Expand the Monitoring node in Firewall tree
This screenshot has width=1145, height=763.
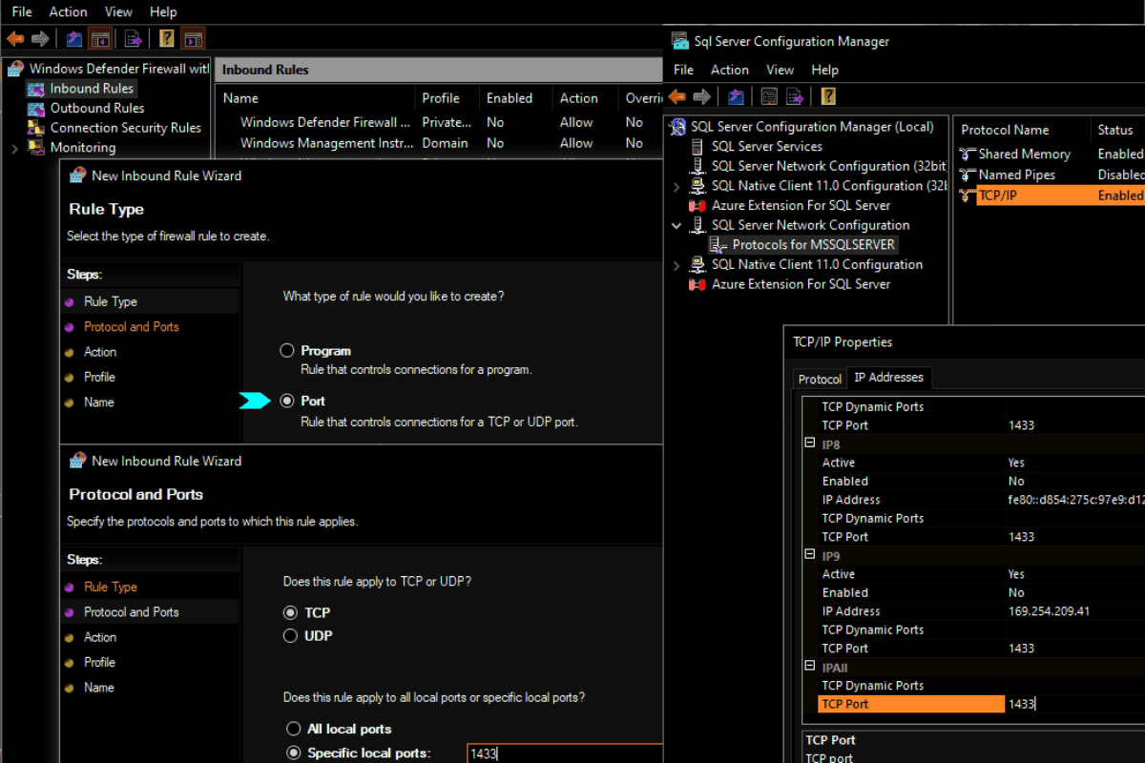(14, 148)
